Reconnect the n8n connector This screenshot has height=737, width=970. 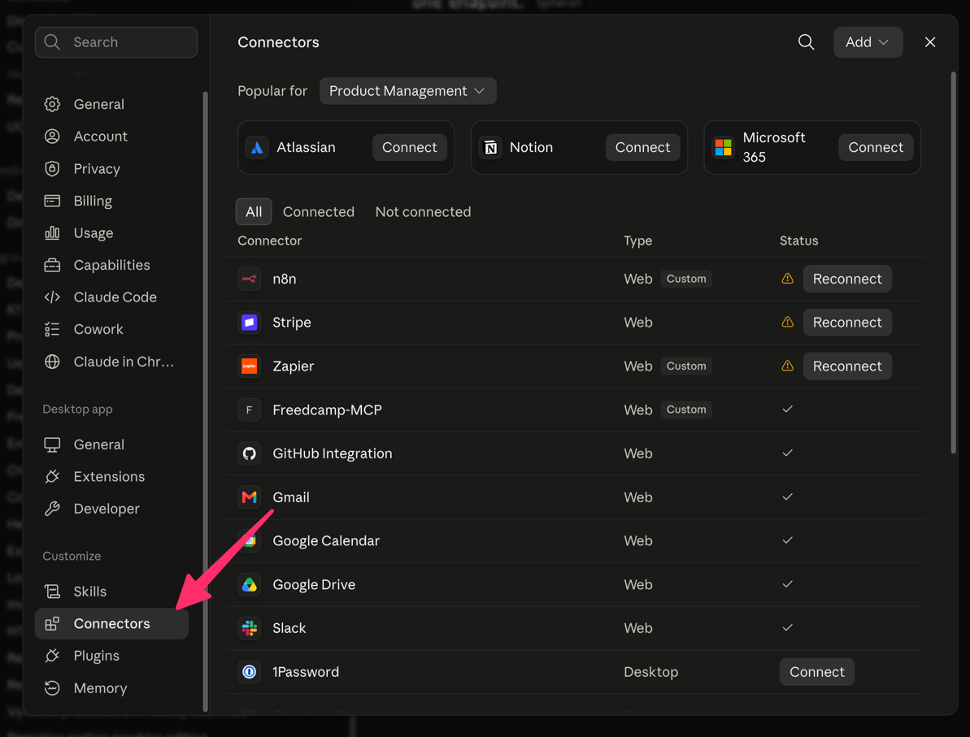847,279
